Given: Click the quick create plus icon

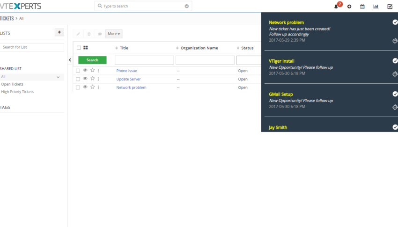Looking at the screenshot, I should [349, 7].
